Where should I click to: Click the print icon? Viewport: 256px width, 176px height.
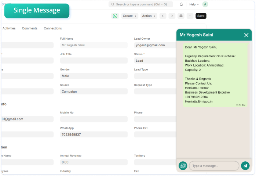181,16
